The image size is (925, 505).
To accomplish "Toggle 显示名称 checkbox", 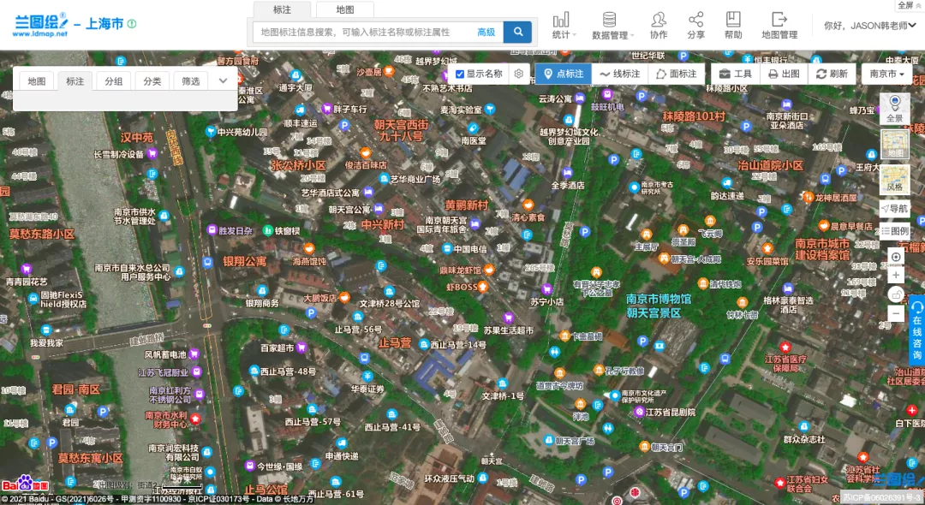I will coord(460,74).
